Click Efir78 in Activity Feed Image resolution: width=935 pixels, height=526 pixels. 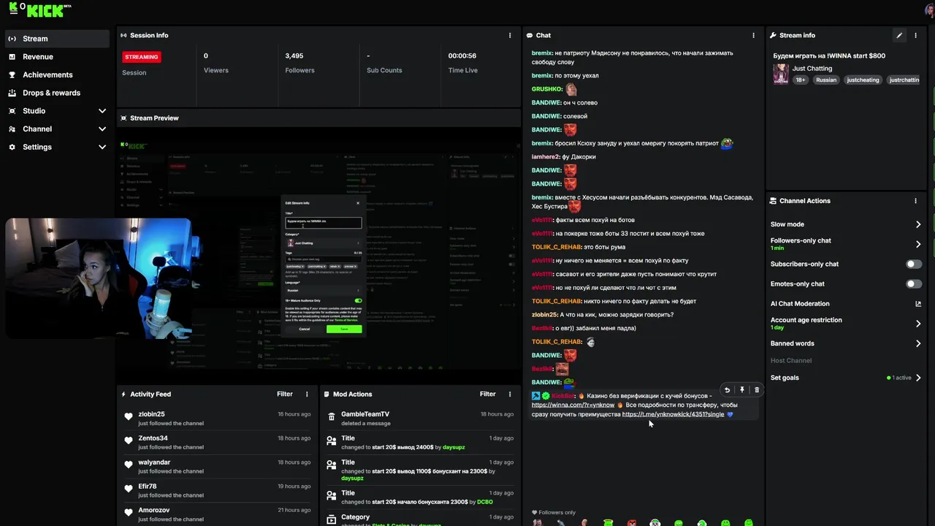pyautogui.click(x=148, y=487)
